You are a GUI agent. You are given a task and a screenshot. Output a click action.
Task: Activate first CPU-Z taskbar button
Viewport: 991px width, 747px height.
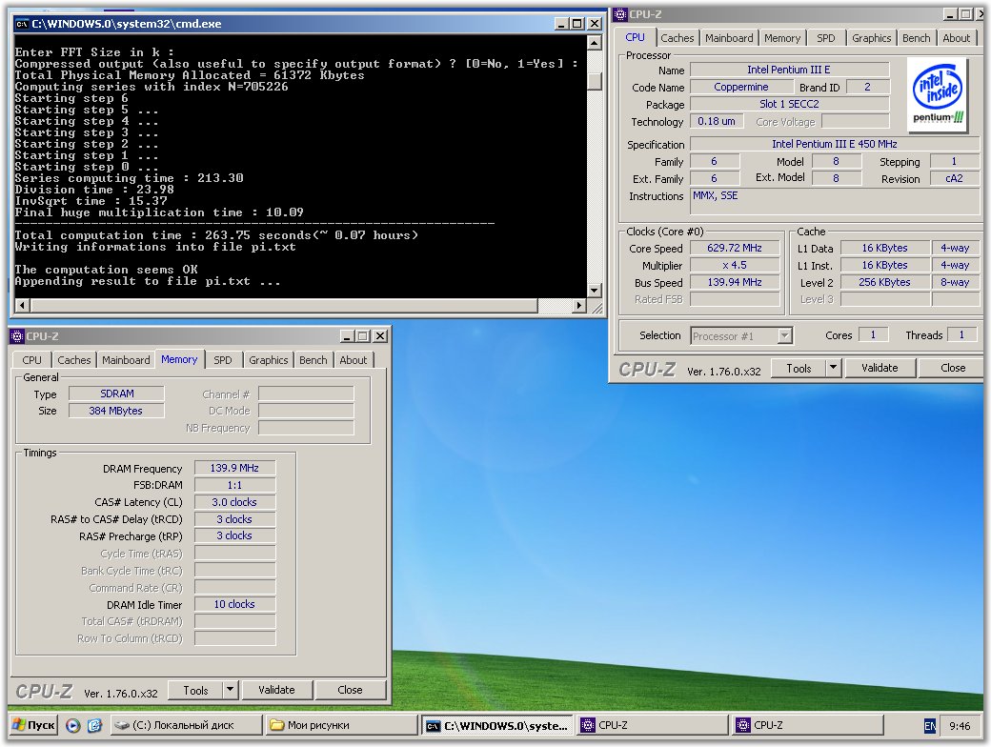pos(653,725)
